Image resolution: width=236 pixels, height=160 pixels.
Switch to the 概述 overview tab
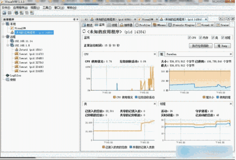click(x=87, y=25)
